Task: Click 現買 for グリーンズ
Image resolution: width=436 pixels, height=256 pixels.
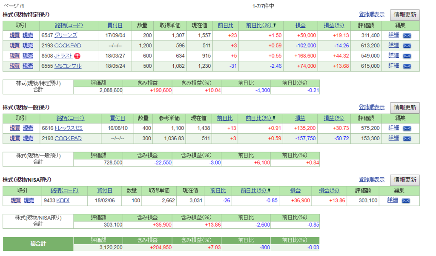Action: tap(15, 35)
